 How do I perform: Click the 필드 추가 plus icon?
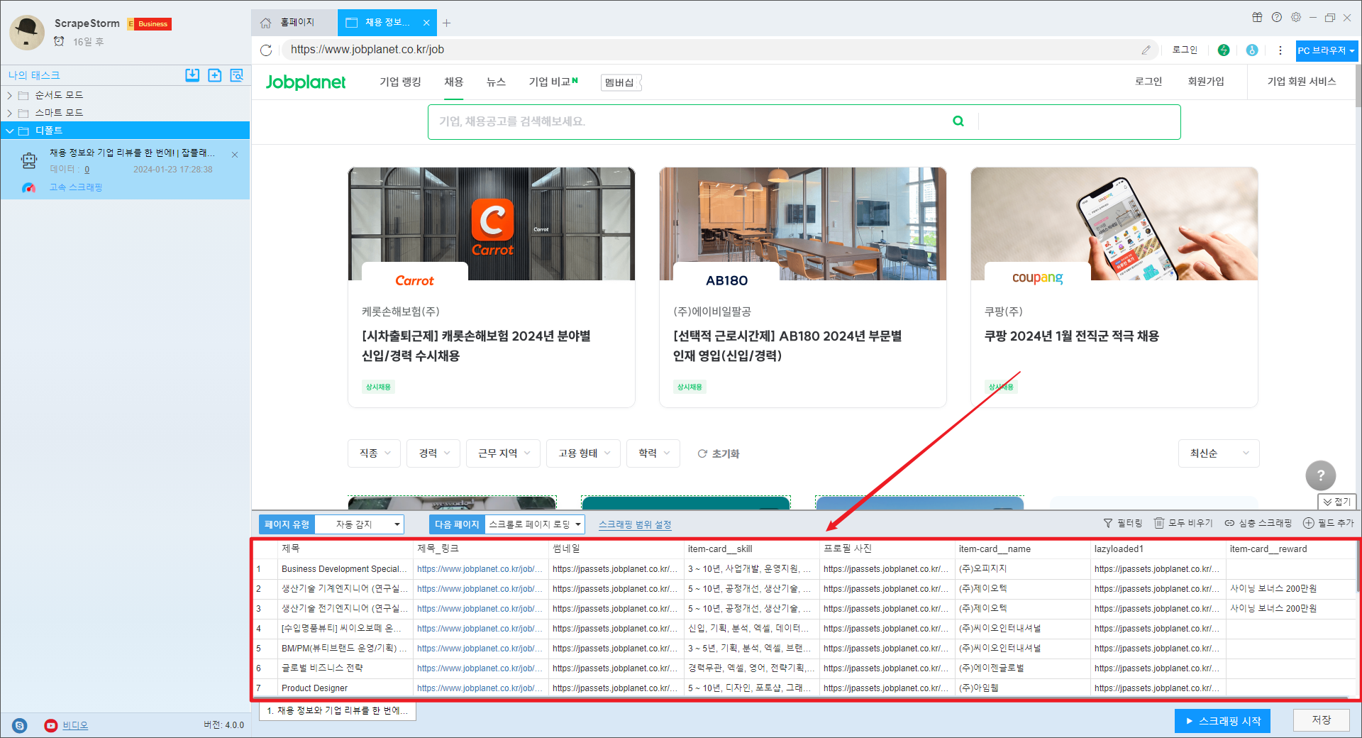(1309, 523)
